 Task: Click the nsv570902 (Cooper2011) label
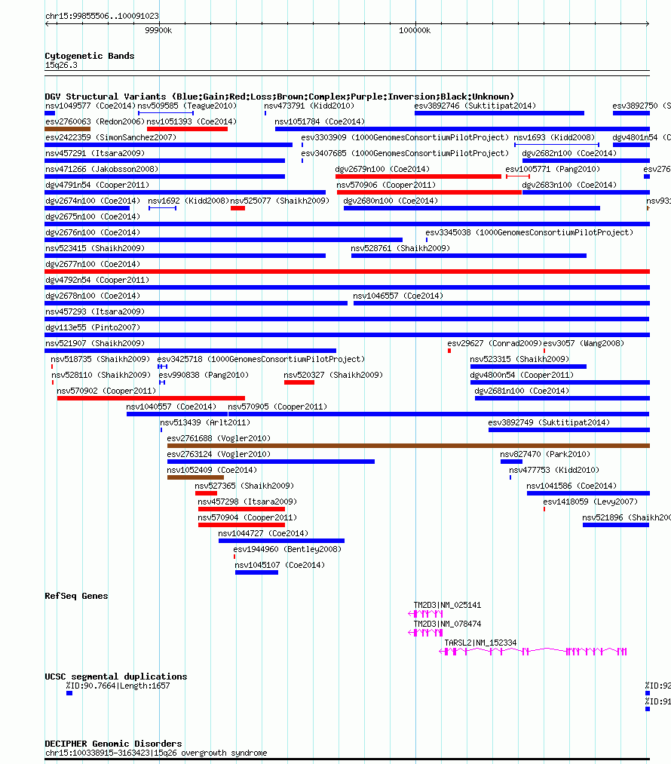coord(106,391)
